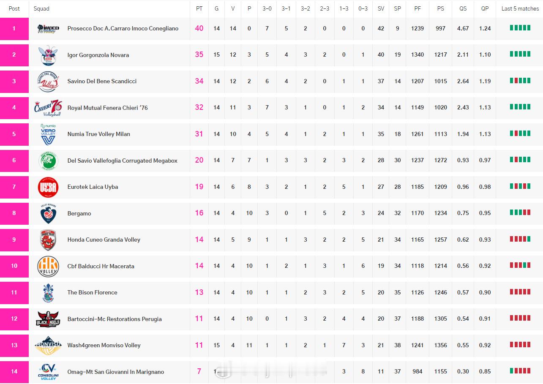Click San Giovanni In Marignano's 7 points value
Viewport: 543px width, 384px height.
(x=199, y=371)
